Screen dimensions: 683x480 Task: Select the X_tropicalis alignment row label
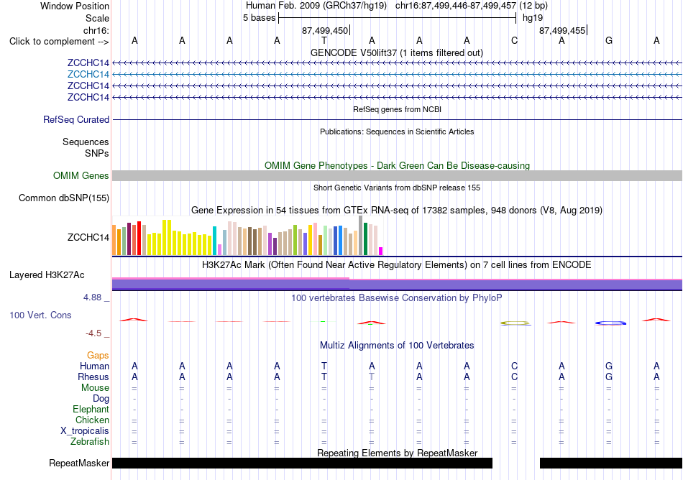(x=85, y=431)
